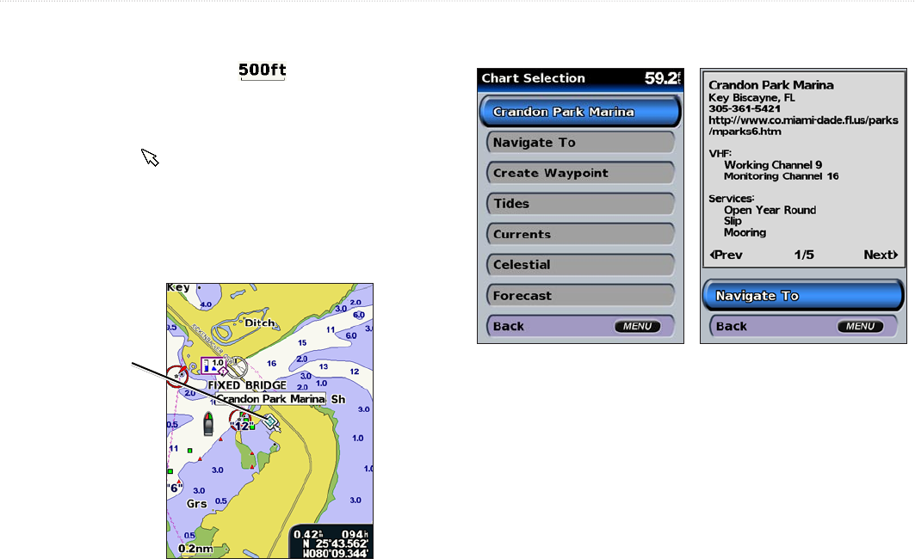Screen dimensions: 915x559
Task: Click the FIXED BRIDGE label on the map
Action: 247,385
